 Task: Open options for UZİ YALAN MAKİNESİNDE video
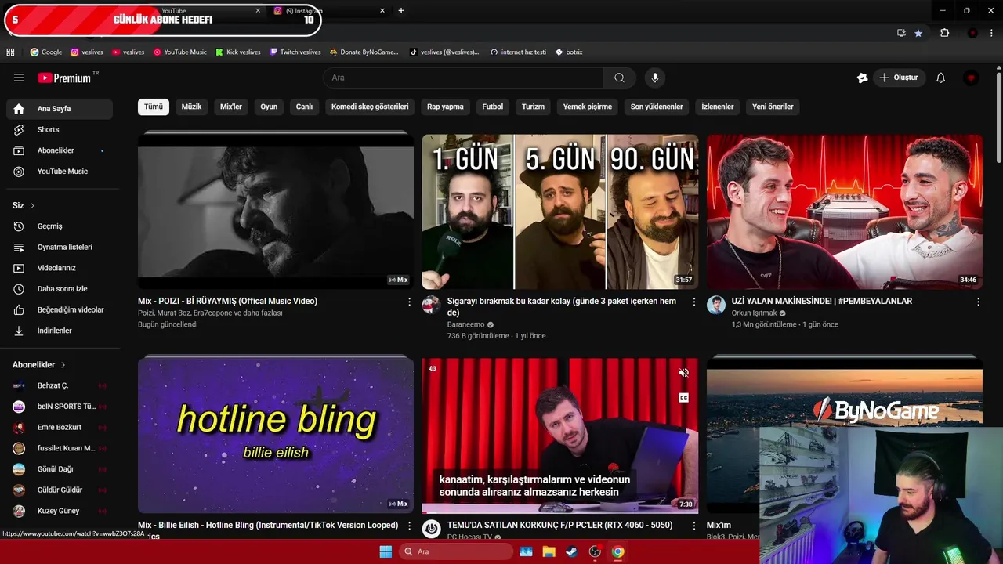(x=978, y=302)
